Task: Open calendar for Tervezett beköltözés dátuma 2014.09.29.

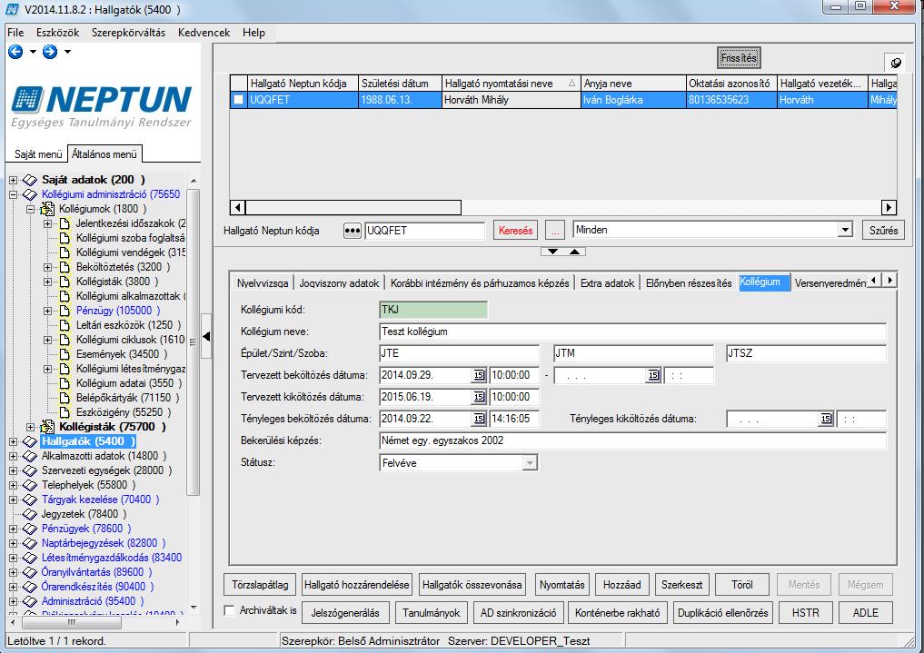Action: pos(479,375)
